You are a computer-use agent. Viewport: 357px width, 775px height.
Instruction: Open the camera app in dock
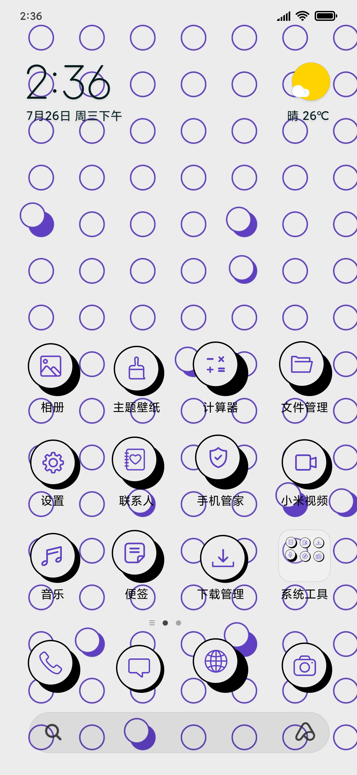(306, 667)
